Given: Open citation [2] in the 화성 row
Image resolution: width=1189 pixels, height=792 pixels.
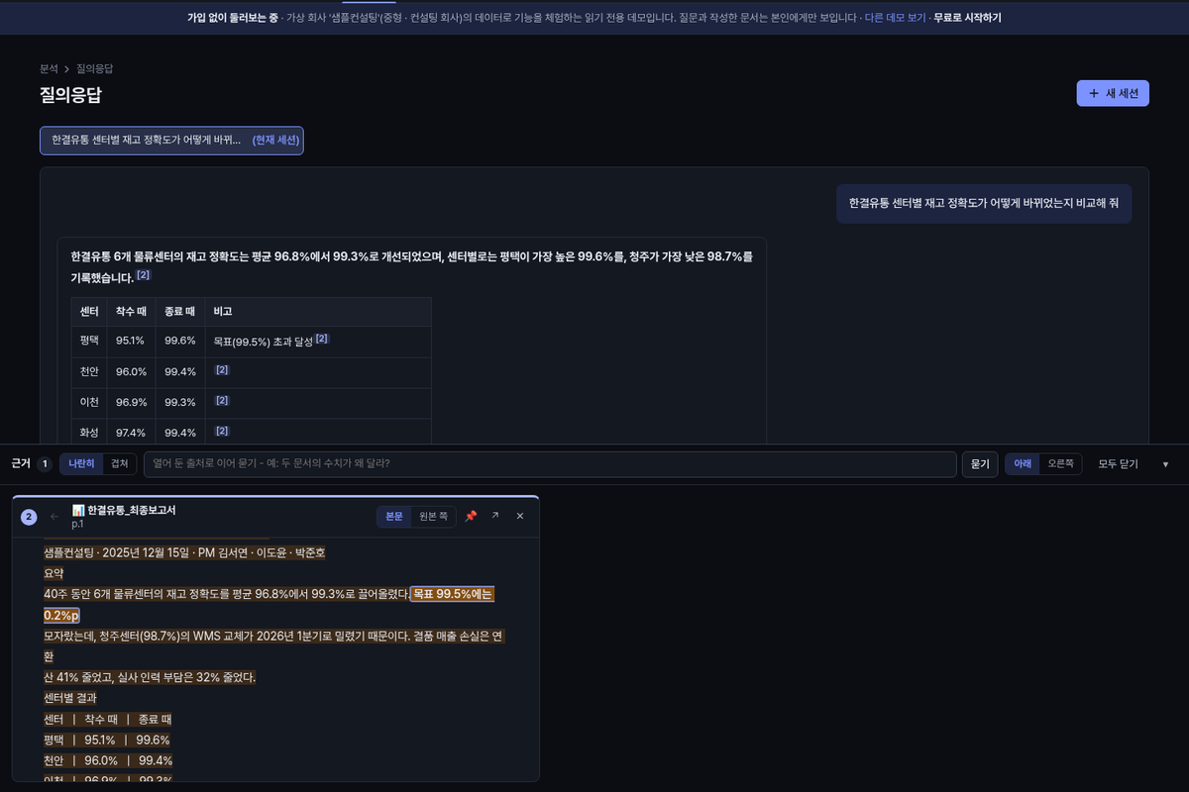Looking at the screenshot, I should coord(222,432).
